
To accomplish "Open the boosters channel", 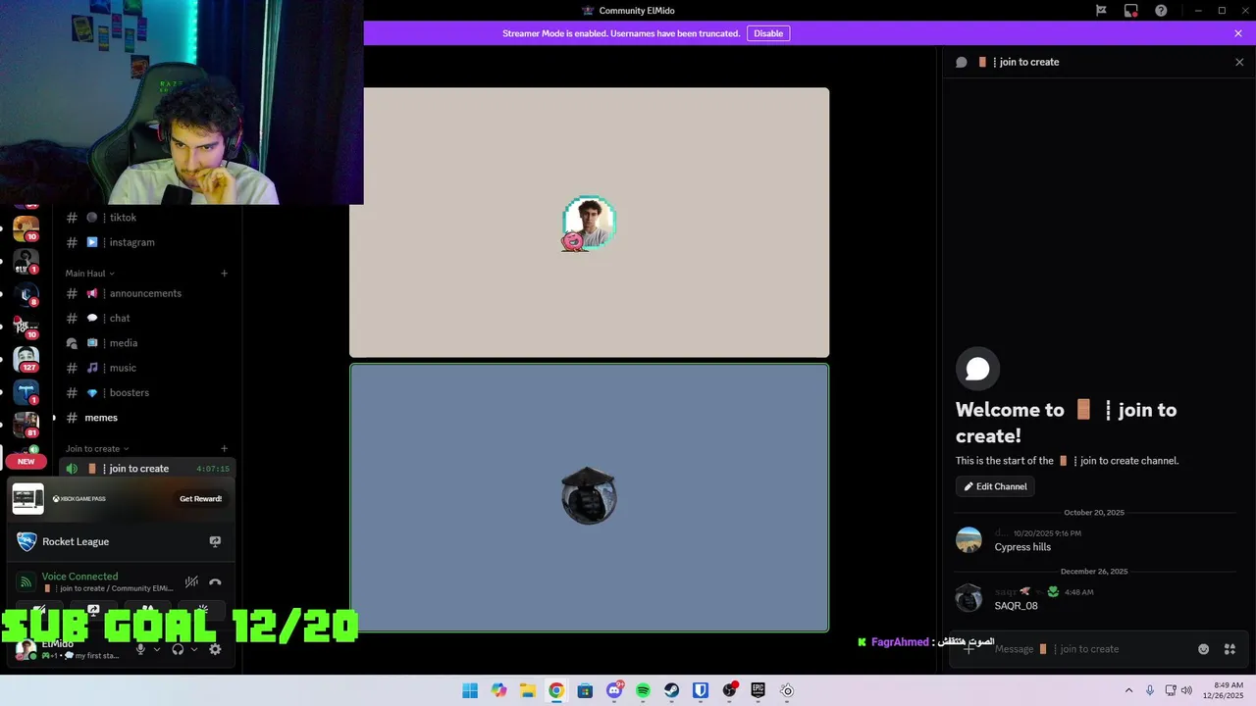I will click(147, 392).
